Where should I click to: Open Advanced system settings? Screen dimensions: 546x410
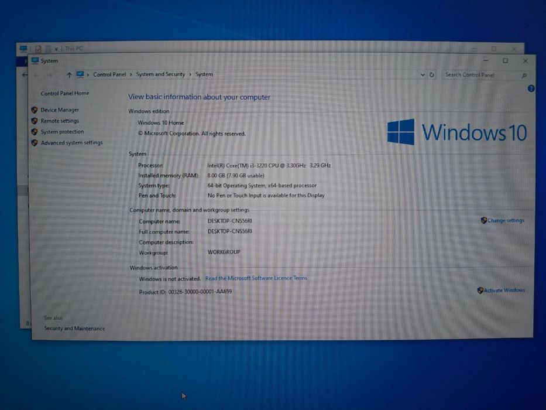pyautogui.click(x=72, y=142)
